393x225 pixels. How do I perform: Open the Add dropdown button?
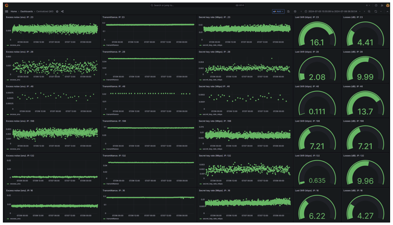pyautogui.click(x=278, y=12)
